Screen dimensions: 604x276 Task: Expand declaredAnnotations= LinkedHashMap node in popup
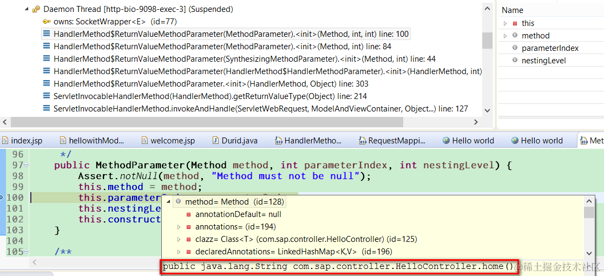(x=179, y=252)
